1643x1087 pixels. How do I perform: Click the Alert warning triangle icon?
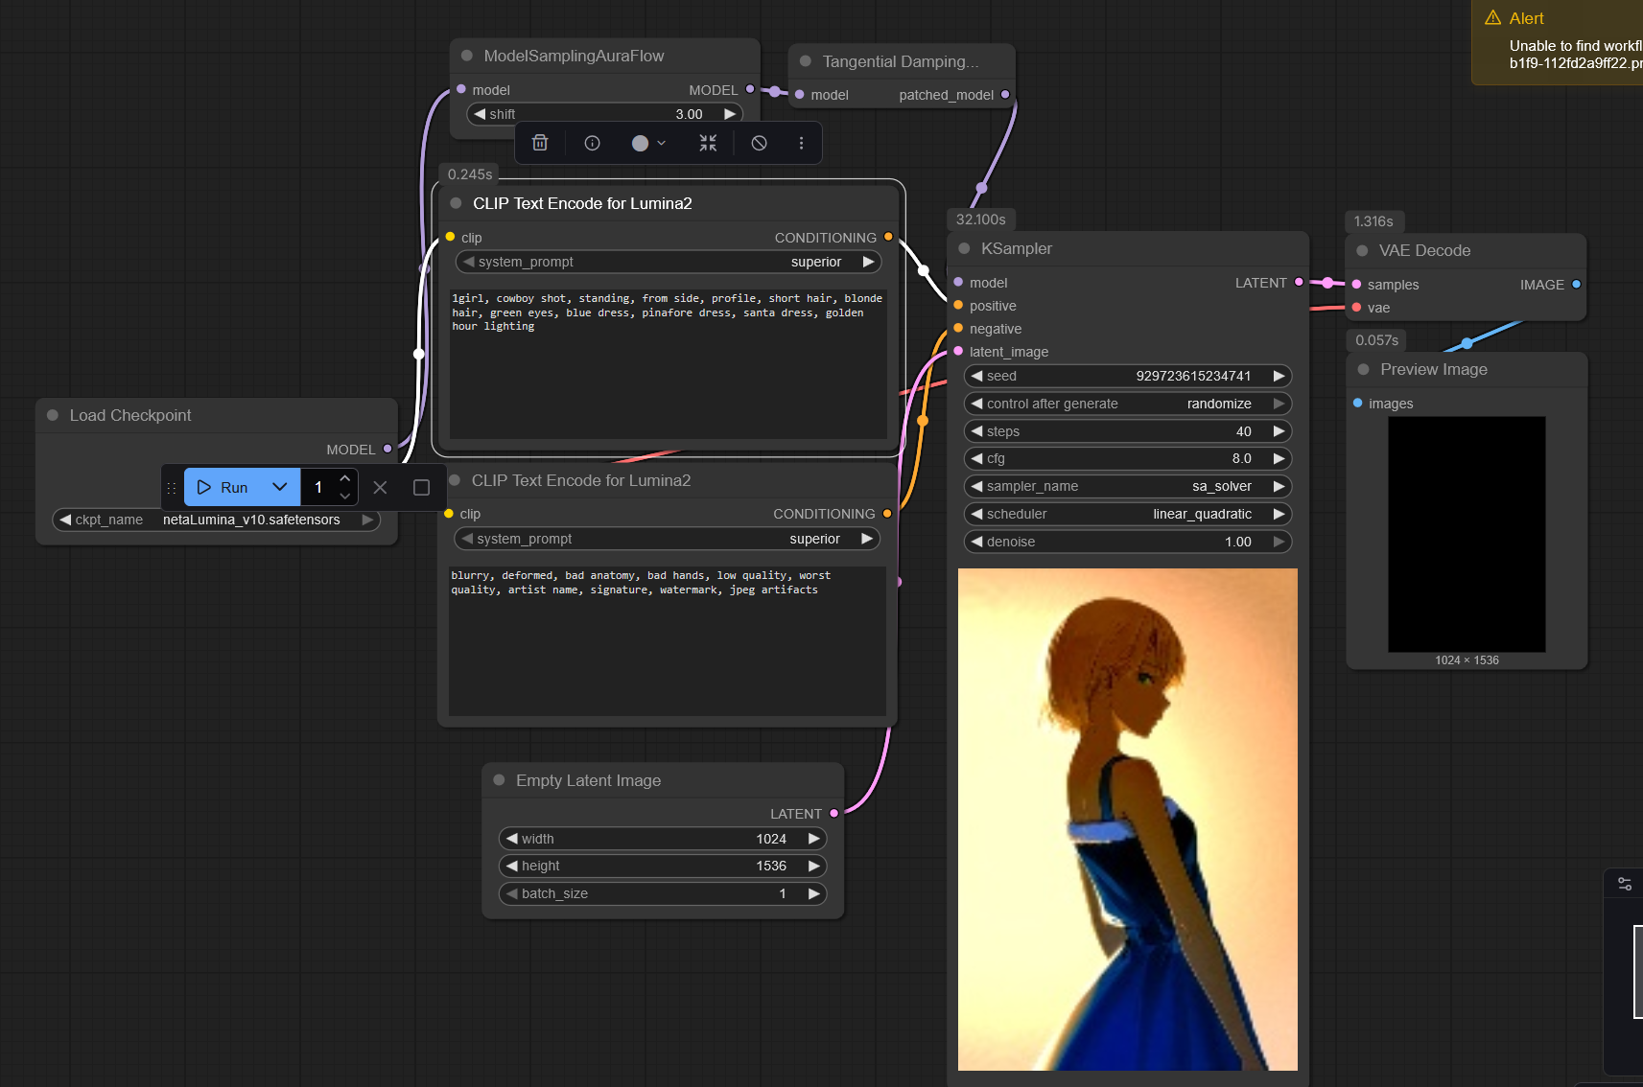point(1492,17)
